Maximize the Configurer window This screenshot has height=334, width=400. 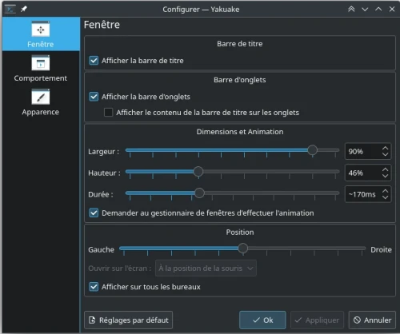(x=378, y=9)
